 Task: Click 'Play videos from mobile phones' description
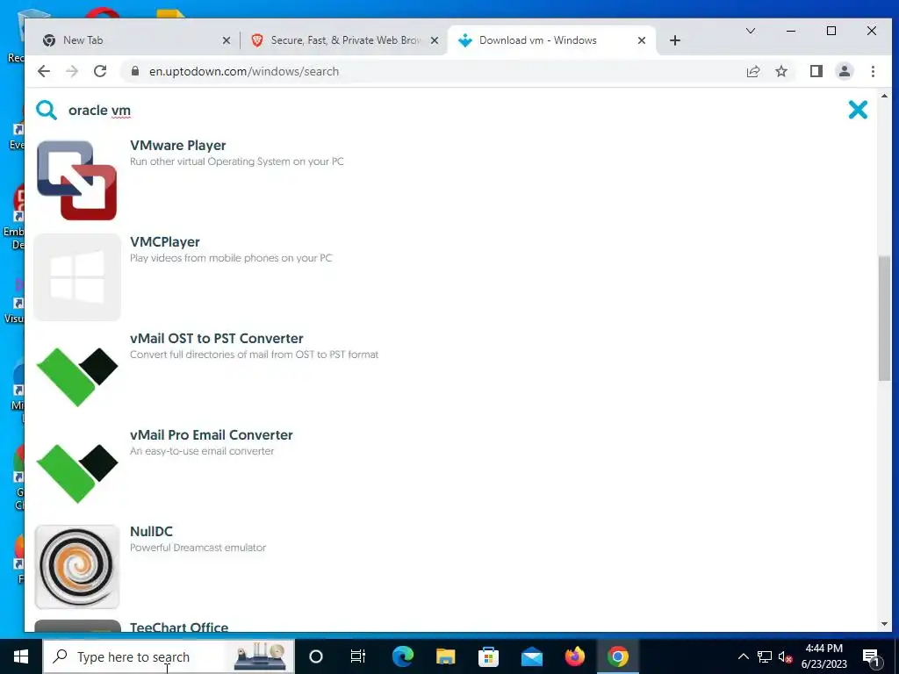[231, 258]
